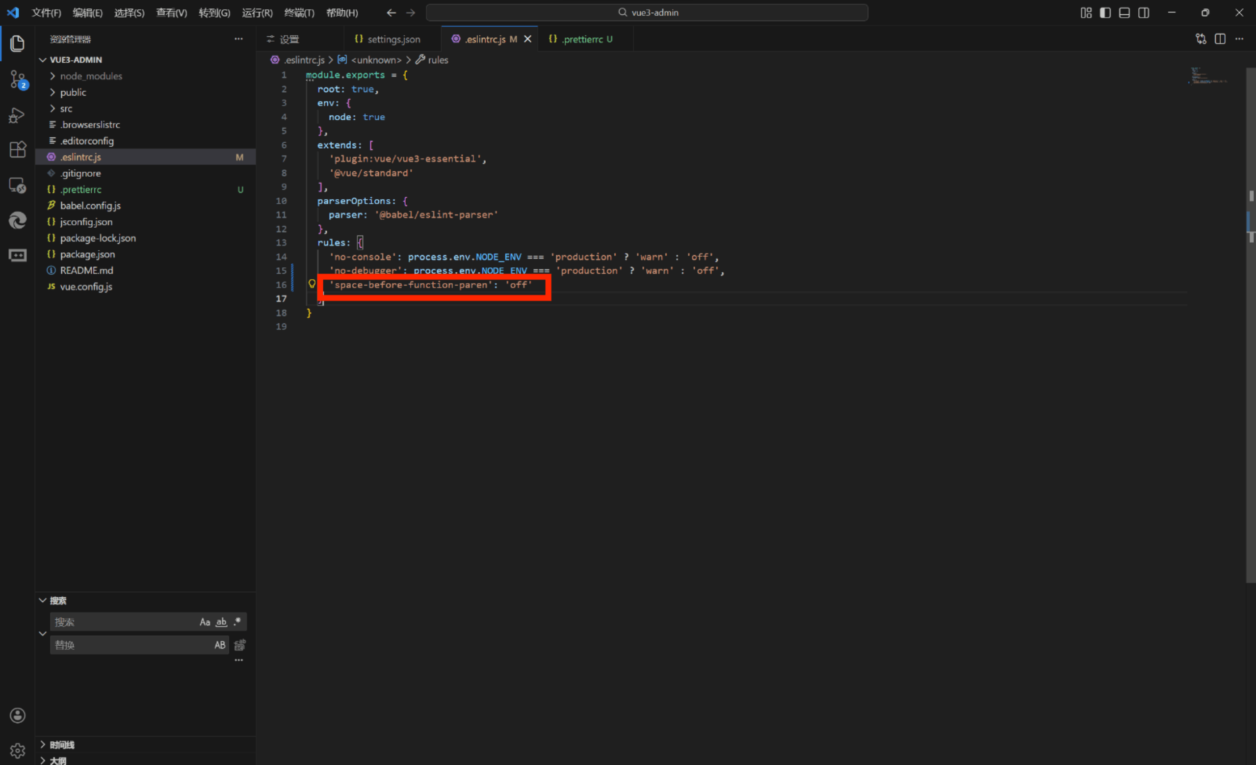Enable whole word matching in search

221,621
